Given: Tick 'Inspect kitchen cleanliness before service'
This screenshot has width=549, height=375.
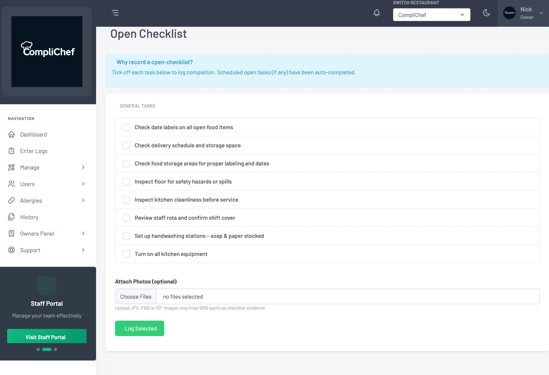Looking at the screenshot, I should coord(126,200).
